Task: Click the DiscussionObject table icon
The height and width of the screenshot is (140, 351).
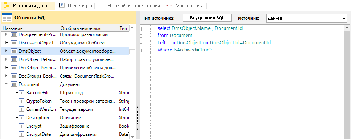Action: pos(14,42)
